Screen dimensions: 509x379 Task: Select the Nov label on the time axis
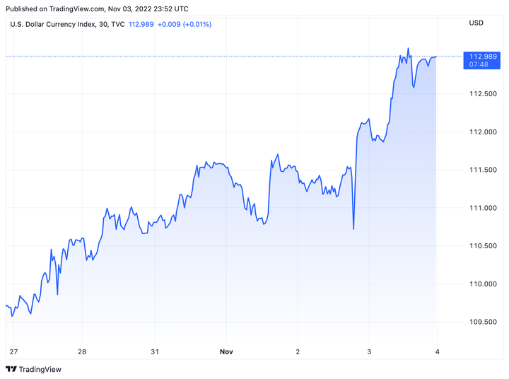226,351
